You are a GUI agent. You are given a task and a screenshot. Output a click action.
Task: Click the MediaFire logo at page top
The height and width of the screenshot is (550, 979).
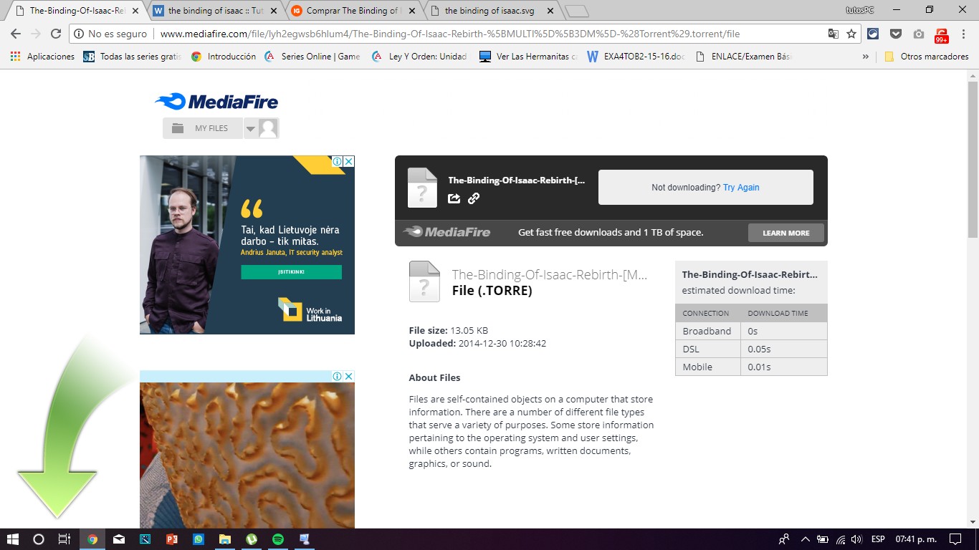point(216,102)
